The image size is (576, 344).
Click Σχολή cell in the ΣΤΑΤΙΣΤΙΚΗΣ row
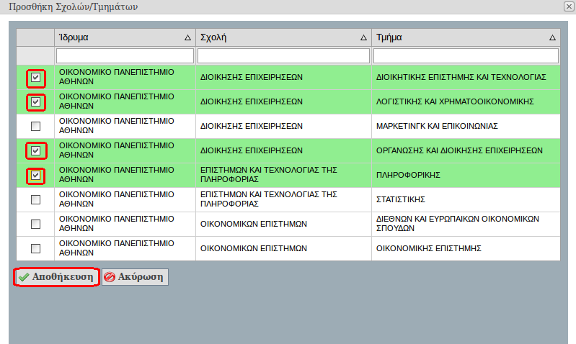[x=283, y=199]
